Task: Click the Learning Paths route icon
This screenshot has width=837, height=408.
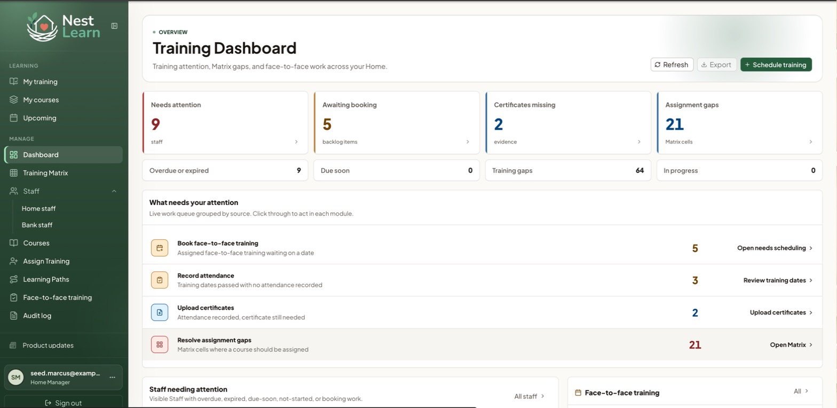Action: click(x=14, y=279)
